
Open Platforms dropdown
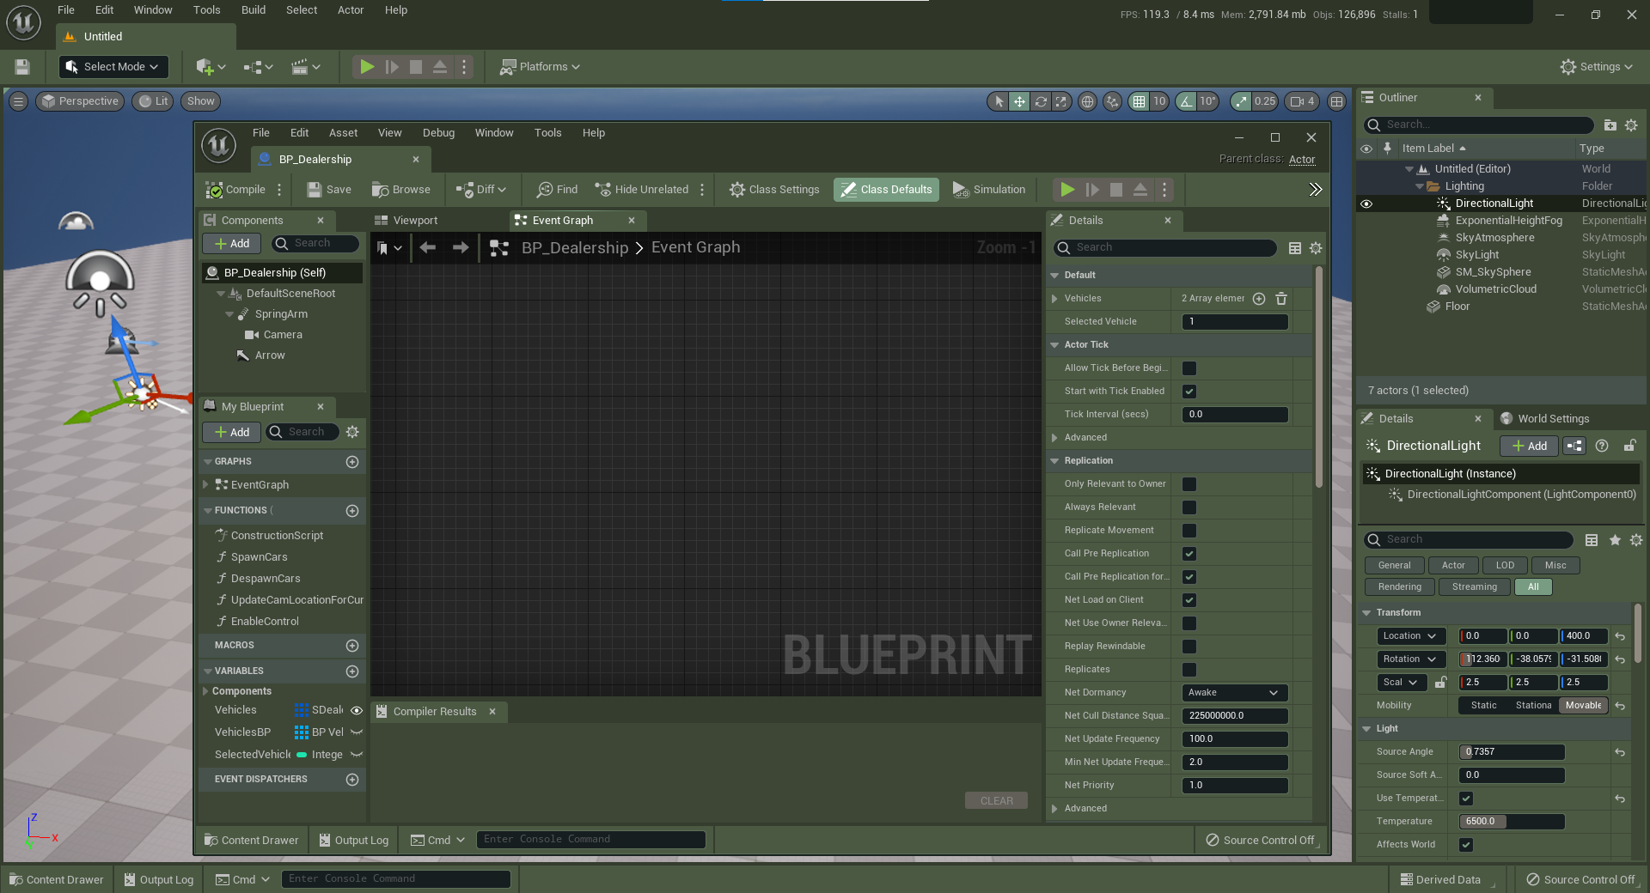(x=540, y=67)
